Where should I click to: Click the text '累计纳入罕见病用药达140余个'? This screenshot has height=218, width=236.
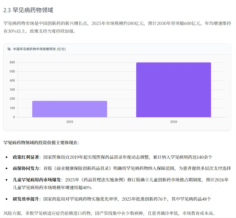tap(183, 157)
